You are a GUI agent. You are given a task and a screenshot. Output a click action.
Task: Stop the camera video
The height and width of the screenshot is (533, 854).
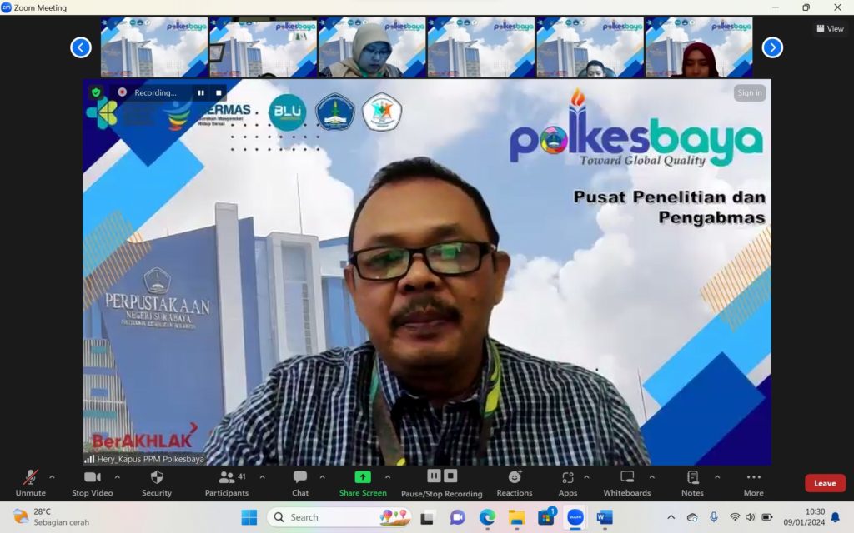(92, 483)
